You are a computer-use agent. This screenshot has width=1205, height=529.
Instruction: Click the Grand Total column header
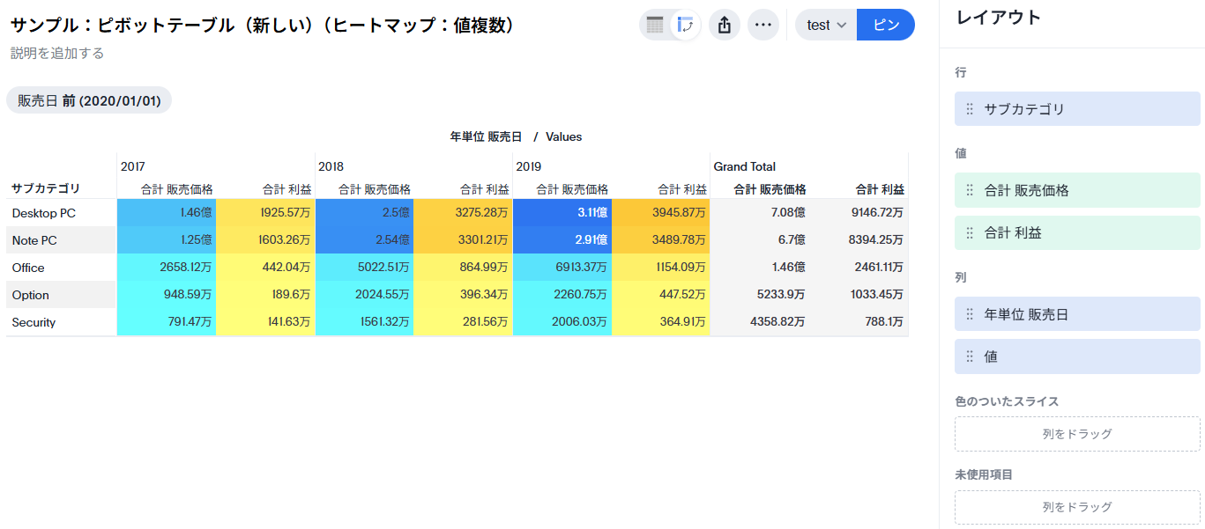(745, 166)
